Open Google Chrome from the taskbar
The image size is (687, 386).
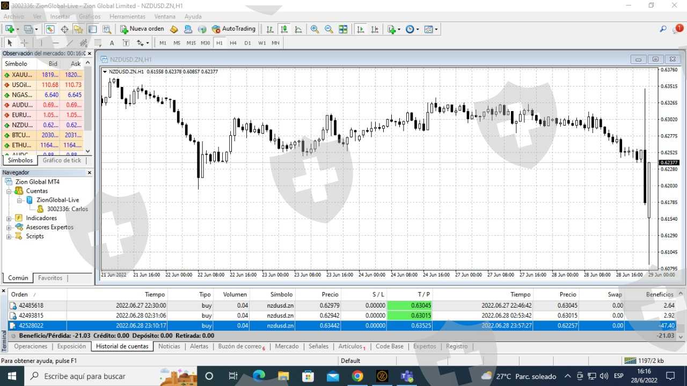tap(357, 376)
